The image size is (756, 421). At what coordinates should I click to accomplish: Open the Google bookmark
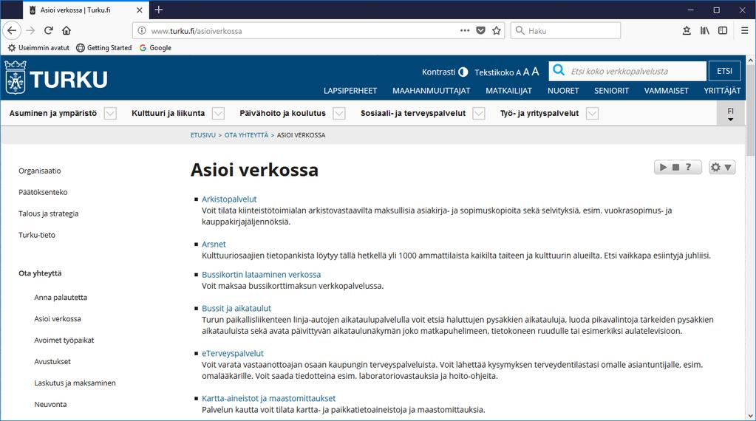(155, 48)
